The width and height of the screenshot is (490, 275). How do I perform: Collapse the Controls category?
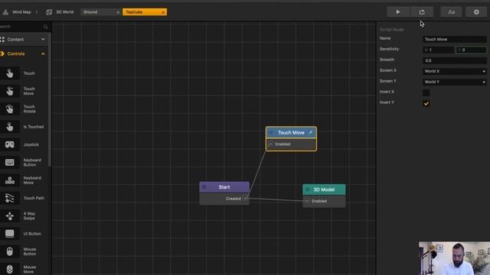coord(24,53)
